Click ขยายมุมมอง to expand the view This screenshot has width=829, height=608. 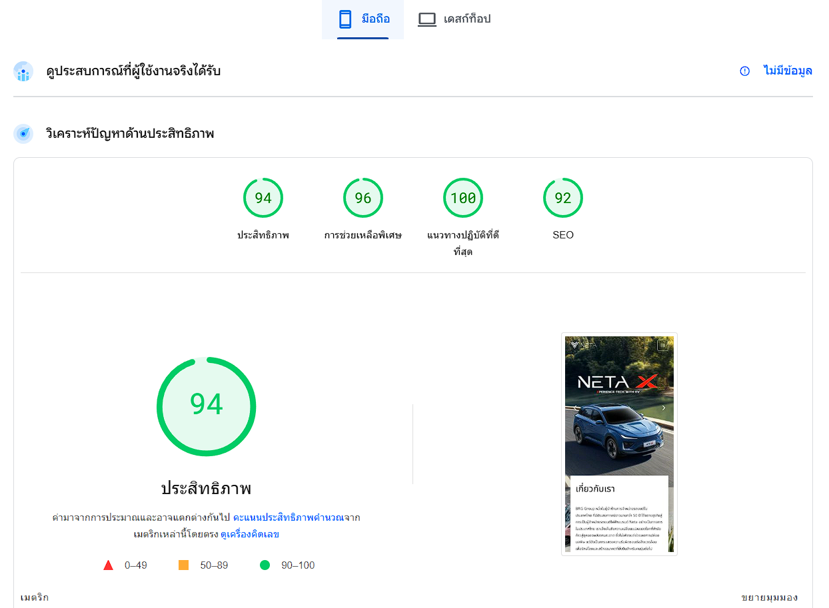pos(770,597)
